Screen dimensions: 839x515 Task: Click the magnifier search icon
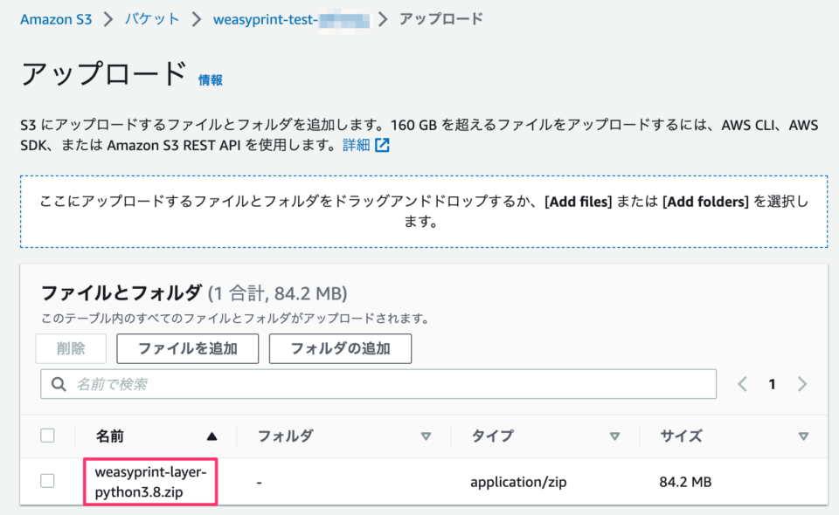tap(59, 384)
